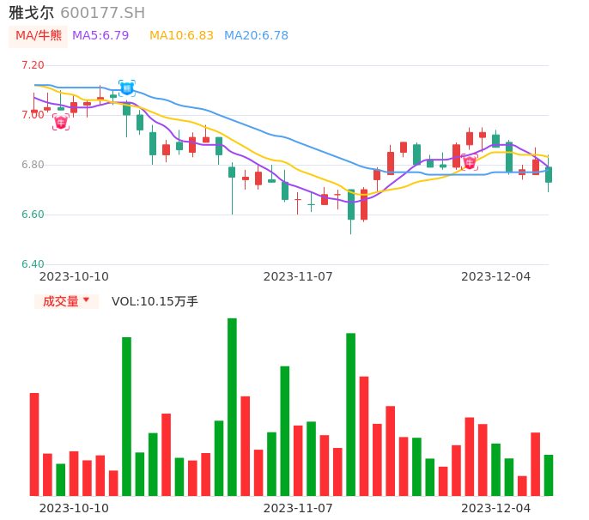Click the red bull marker in early December
The width and height of the screenshot is (589, 520).
point(469,161)
